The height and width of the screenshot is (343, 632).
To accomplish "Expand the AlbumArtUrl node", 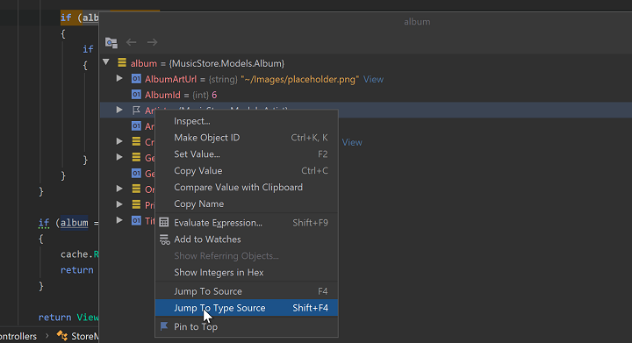I will 119,78.
